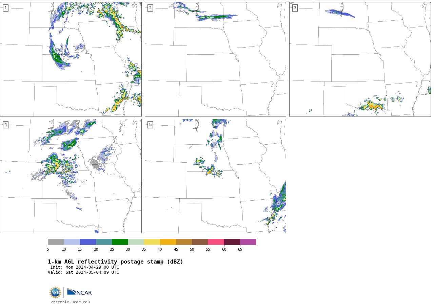
Task: Click the teal 20-25 dBZ swatch
Action: (104, 242)
